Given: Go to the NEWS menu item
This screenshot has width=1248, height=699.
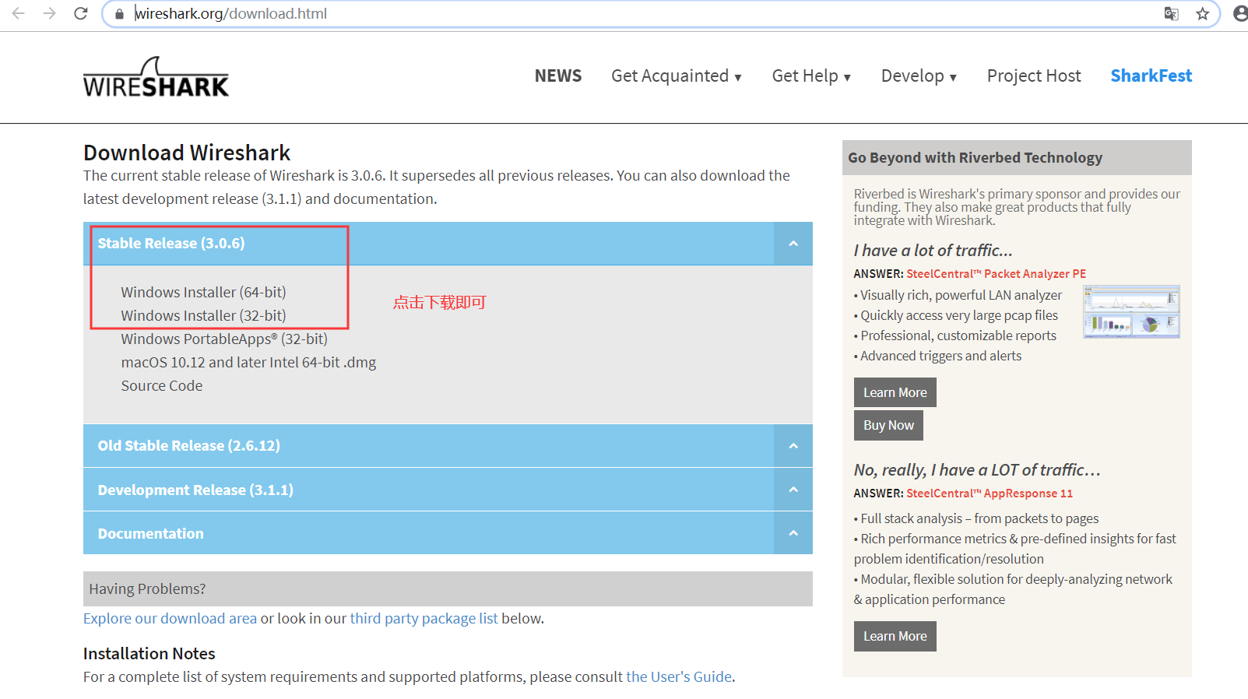Looking at the screenshot, I should 557,76.
